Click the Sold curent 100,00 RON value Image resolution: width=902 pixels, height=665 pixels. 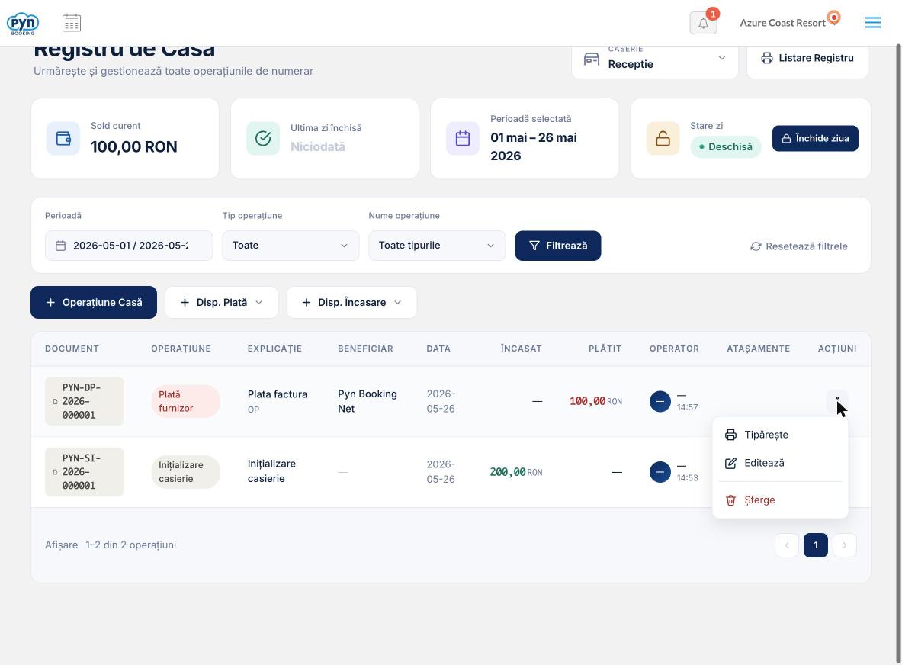coord(134,146)
